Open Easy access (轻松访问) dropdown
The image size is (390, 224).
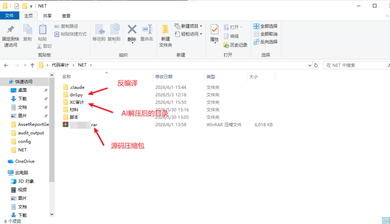(188, 34)
